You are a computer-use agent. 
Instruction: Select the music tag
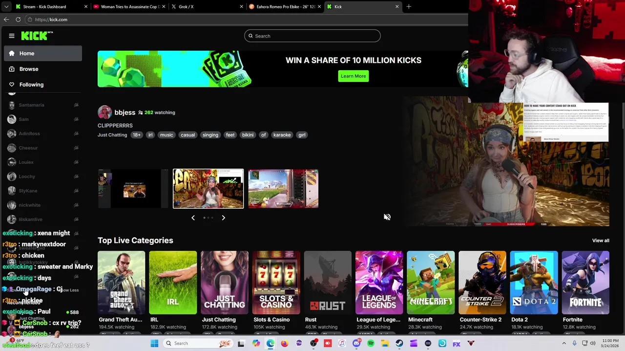click(x=167, y=135)
